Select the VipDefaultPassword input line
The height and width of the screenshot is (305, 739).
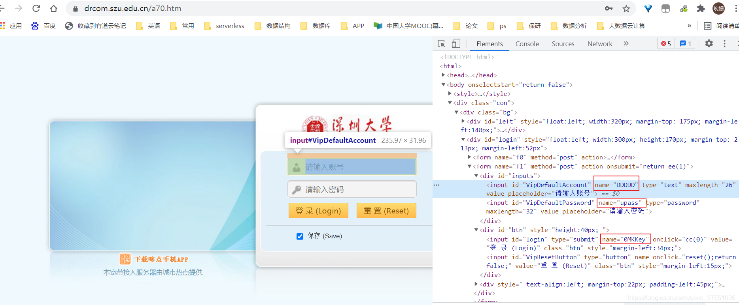coord(593,207)
